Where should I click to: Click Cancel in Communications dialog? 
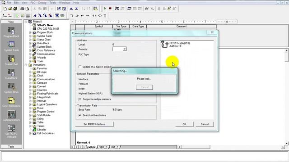tap(205, 124)
